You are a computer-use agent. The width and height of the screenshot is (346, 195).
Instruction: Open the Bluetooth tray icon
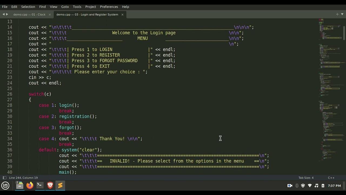(297, 186)
